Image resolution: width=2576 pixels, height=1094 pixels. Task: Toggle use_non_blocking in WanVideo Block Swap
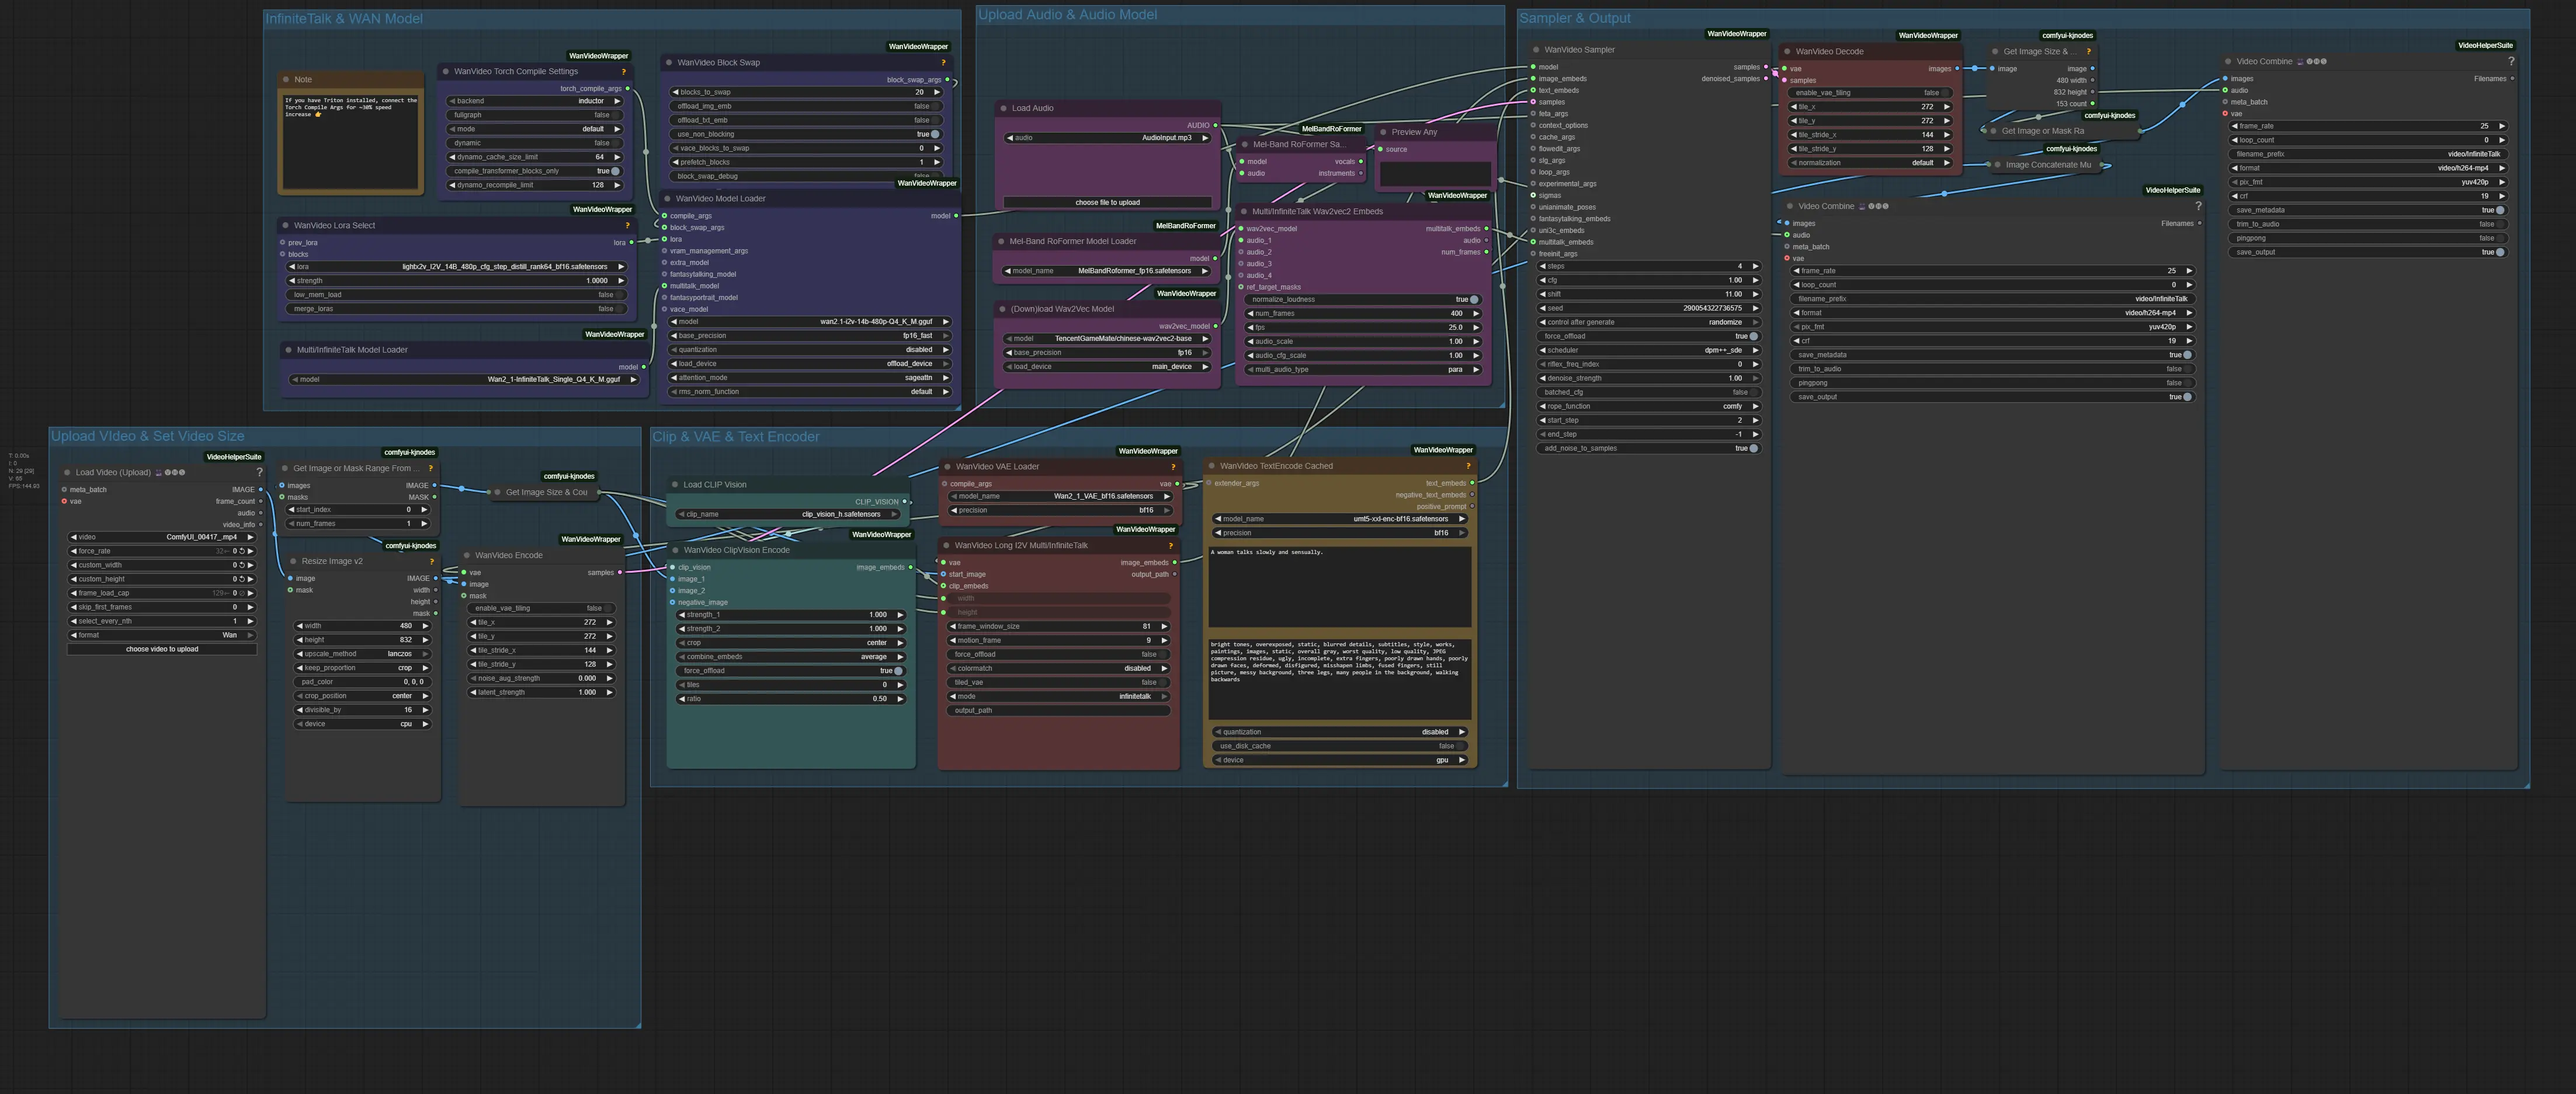point(934,134)
